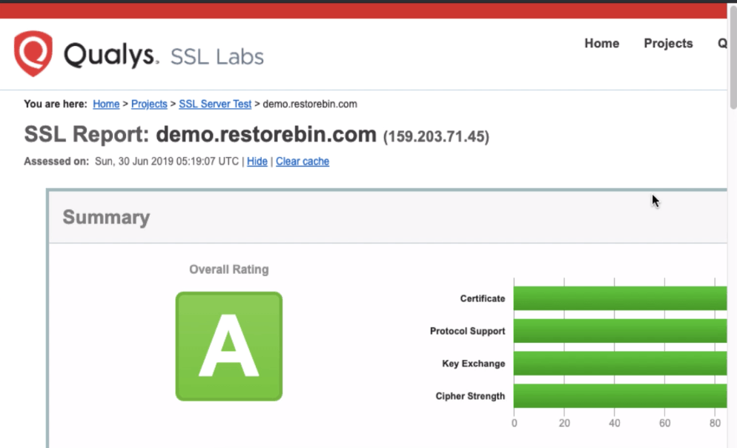Click the Summary section heading

(x=106, y=217)
